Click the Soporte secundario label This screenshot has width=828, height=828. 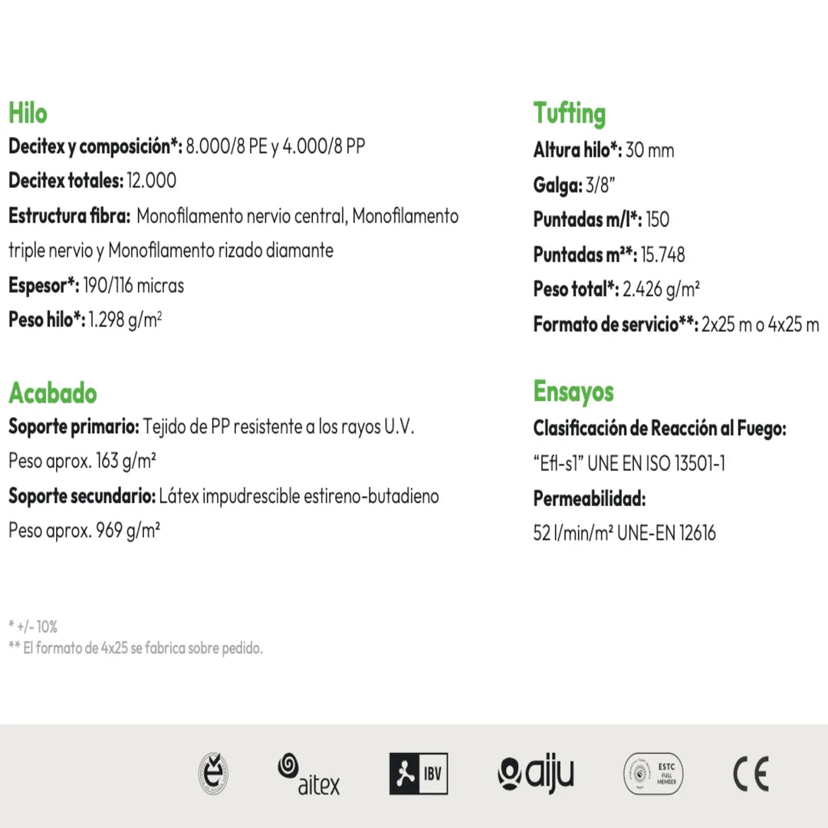pyautogui.click(x=82, y=496)
